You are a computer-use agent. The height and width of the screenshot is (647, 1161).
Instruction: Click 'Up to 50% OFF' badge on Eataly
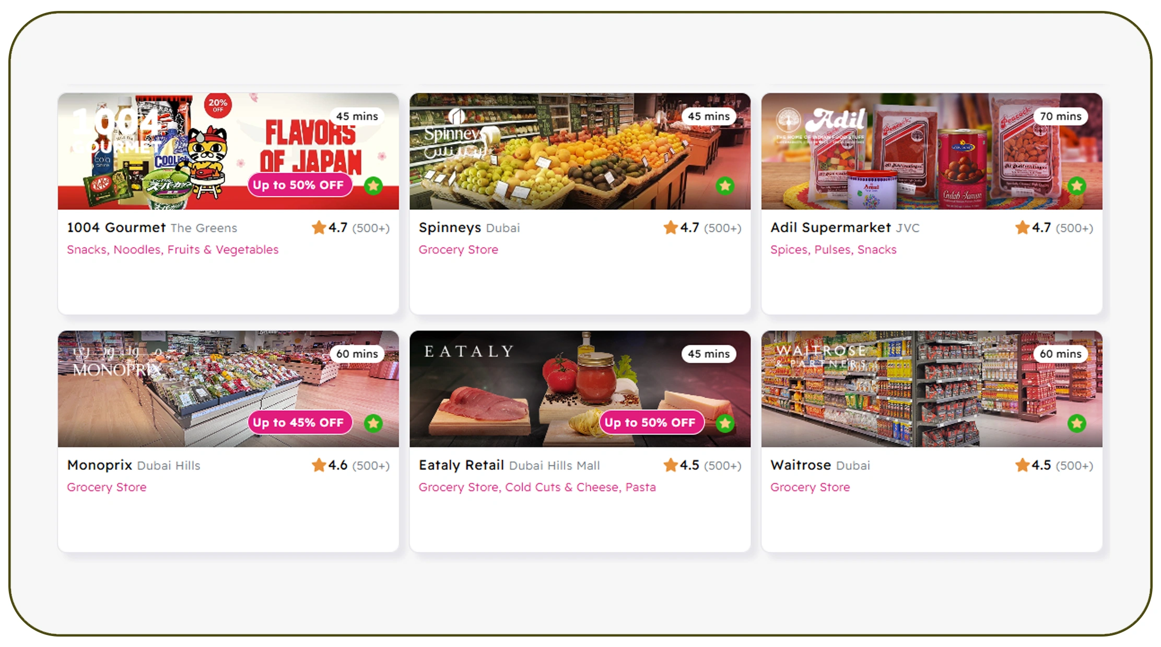[650, 423]
